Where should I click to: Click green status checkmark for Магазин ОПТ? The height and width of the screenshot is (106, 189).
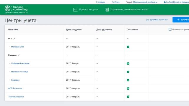pyautogui.click(x=128, y=47)
